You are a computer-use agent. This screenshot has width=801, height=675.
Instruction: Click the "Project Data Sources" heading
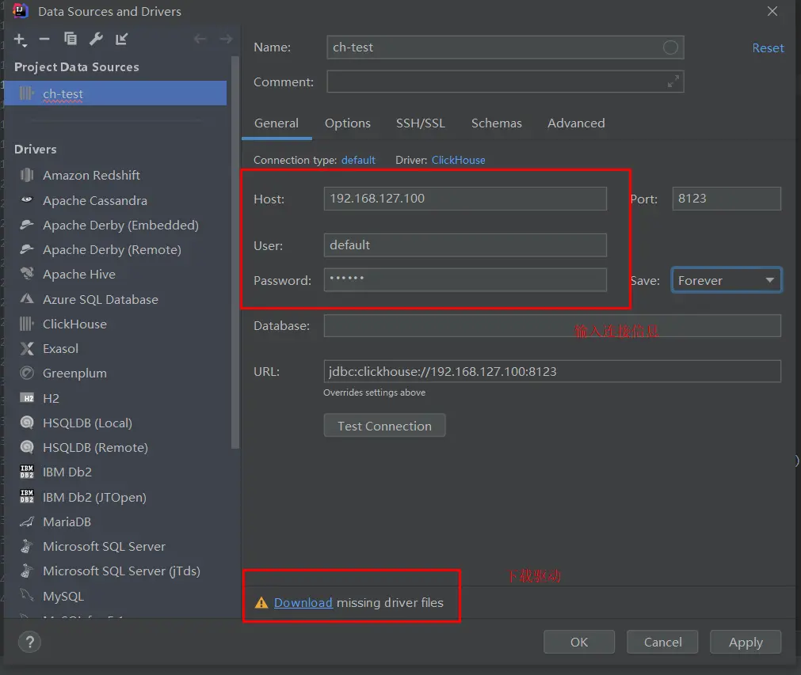click(x=77, y=66)
